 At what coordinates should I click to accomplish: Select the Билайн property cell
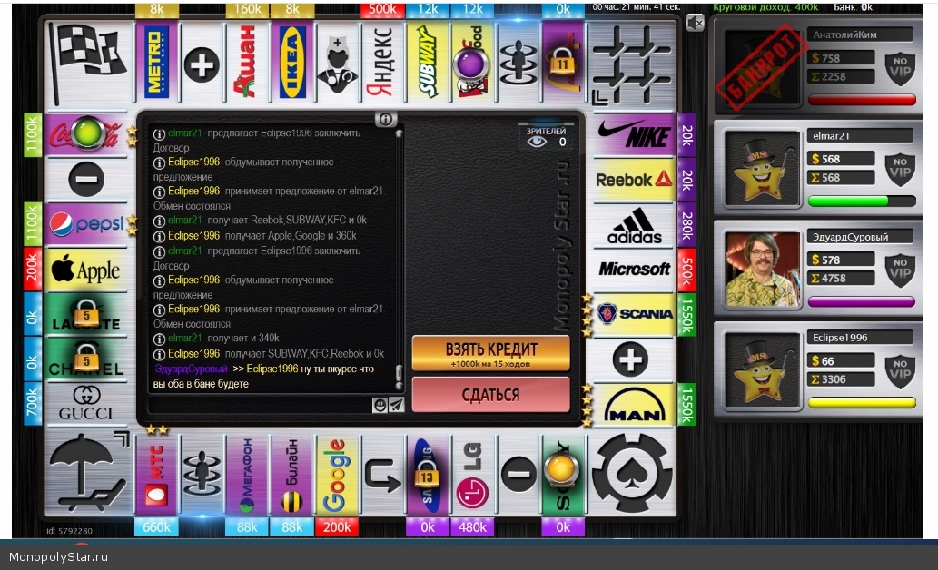(x=291, y=475)
